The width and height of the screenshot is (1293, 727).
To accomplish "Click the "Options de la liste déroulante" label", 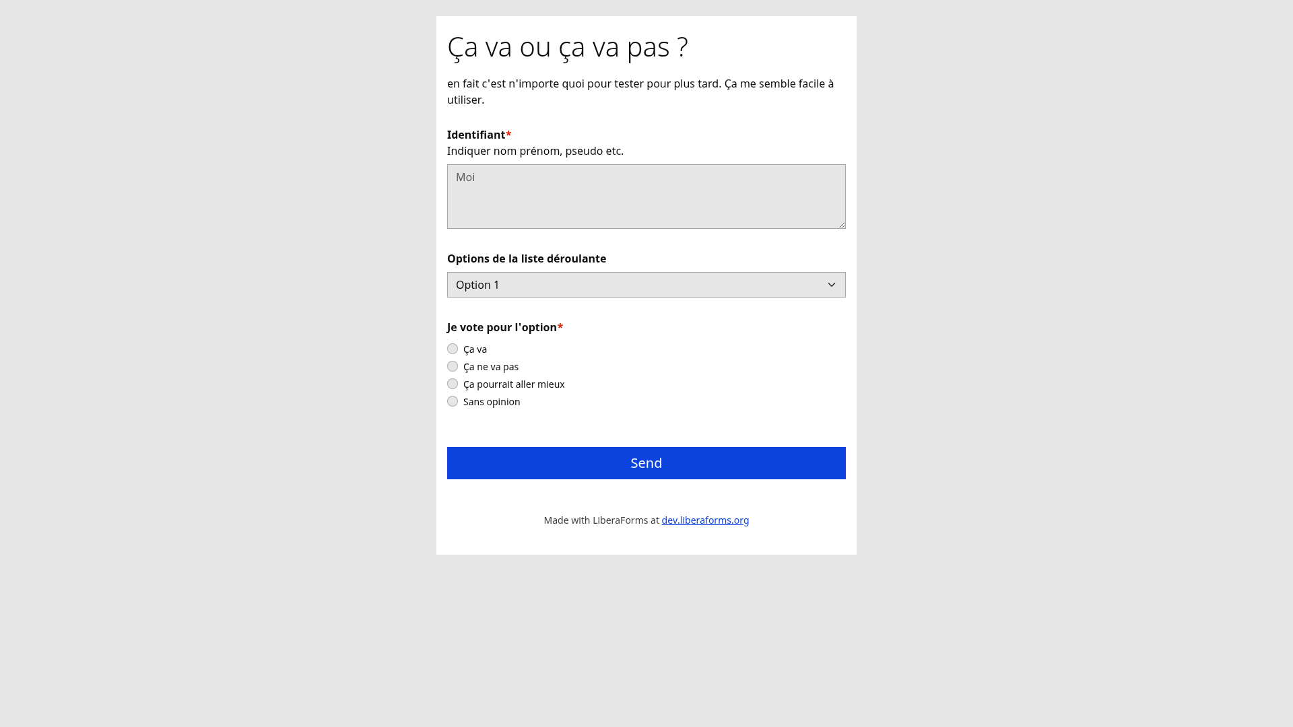I will point(527,258).
